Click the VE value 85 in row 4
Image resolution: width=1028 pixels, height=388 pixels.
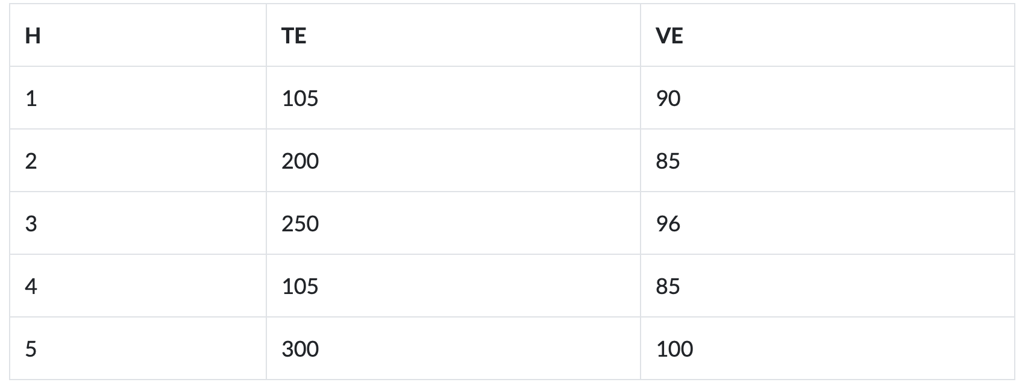(x=668, y=286)
